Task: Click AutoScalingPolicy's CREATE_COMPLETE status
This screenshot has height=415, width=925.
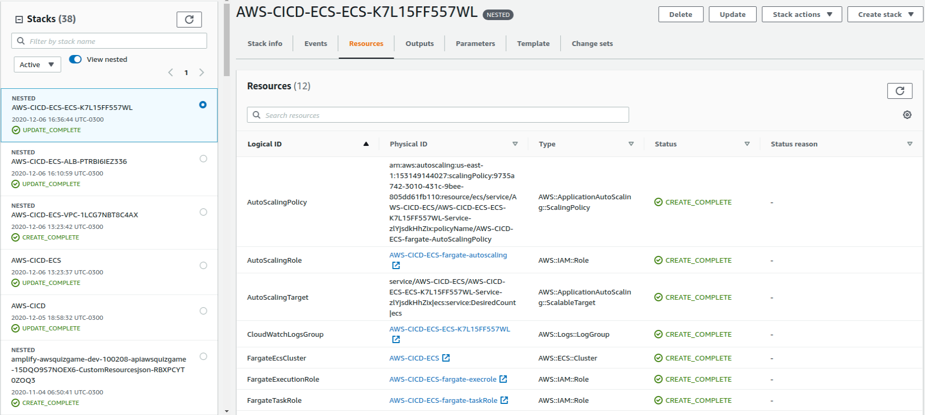Action: 693,202
